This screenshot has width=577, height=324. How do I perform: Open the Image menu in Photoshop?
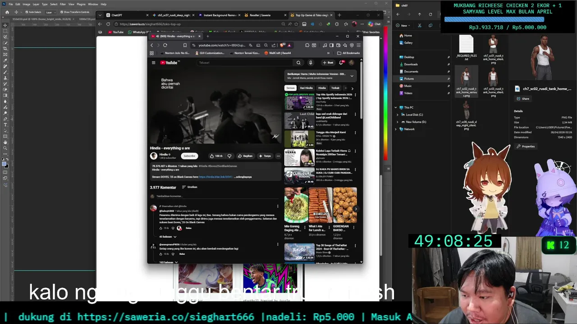coord(27,4)
